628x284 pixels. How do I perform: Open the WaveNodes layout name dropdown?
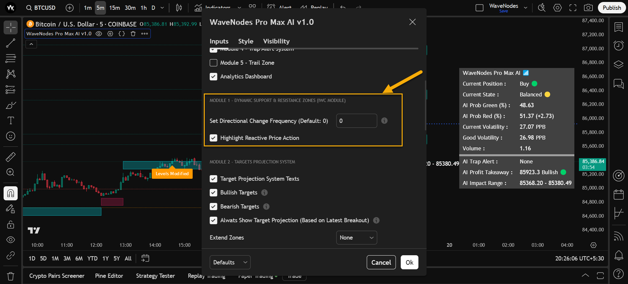pos(525,8)
